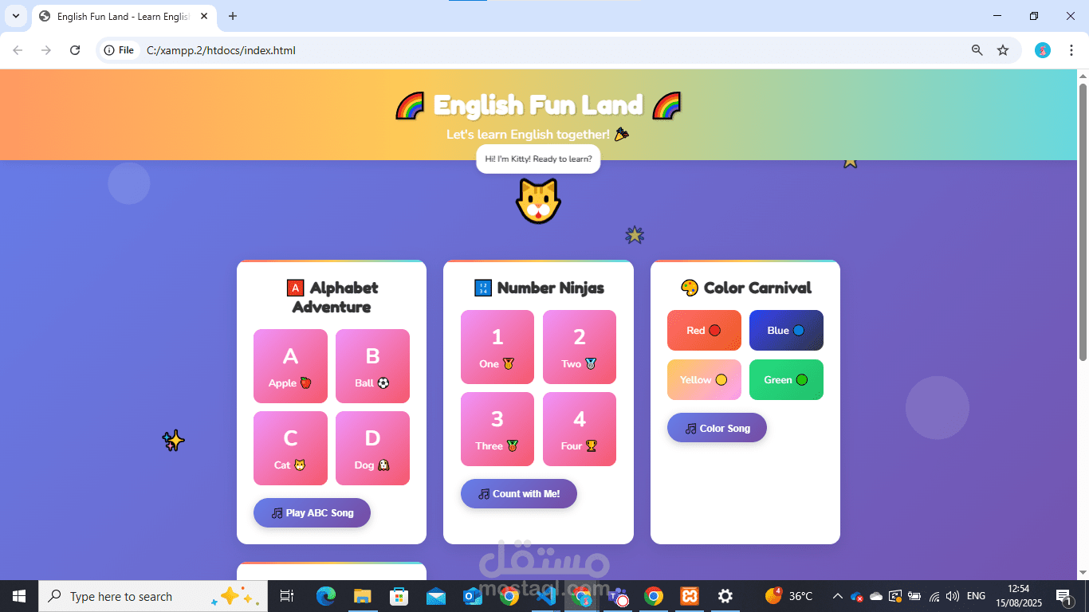Viewport: 1089px width, 612px height.
Task: Switch the ENG input language
Action: 976,596
